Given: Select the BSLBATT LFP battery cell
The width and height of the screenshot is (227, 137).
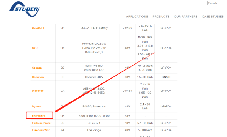Looking at the screenshot, I should [94, 28].
